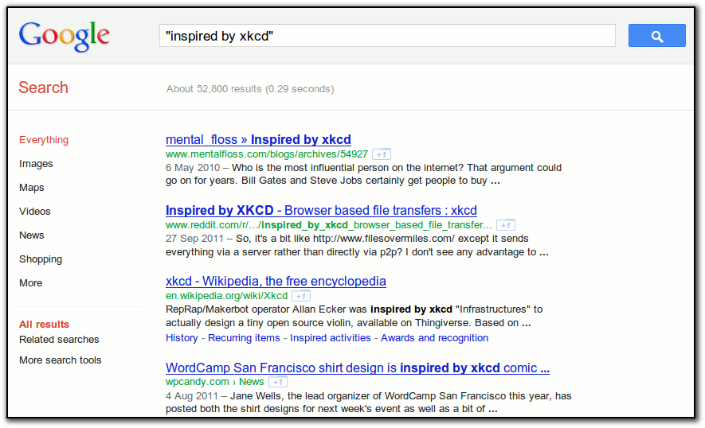
Task: Go to News results
Action: click(32, 235)
